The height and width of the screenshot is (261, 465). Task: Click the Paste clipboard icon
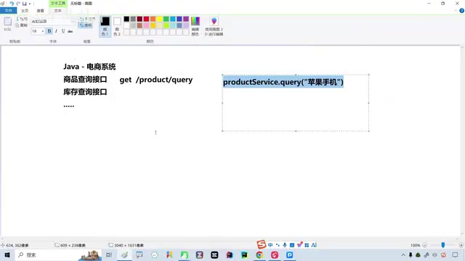click(8, 21)
